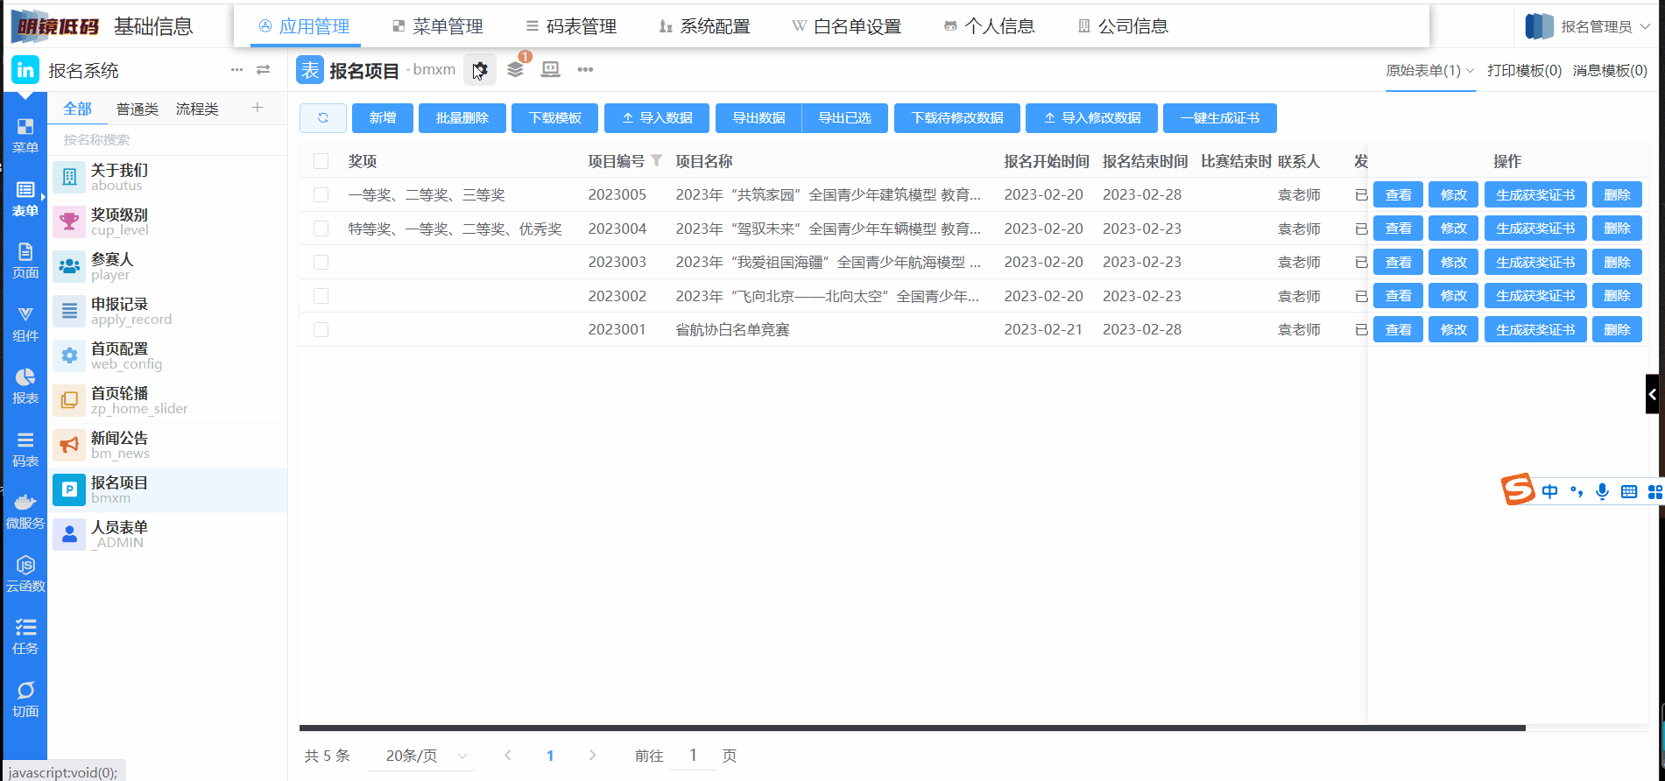Click the preview monitor icon in form header
The height and width of the screenshot is (781, 1665).
pos(550,69)
